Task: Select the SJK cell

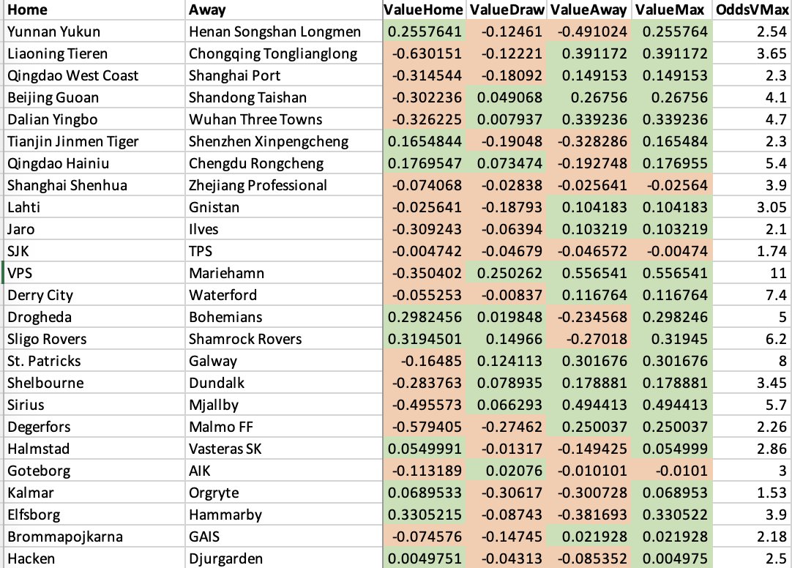Action: coord(94,251)
